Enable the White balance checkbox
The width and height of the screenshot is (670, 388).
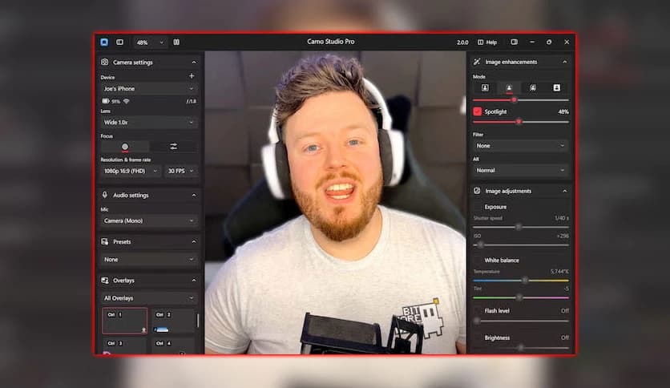(x=478, y=260)
